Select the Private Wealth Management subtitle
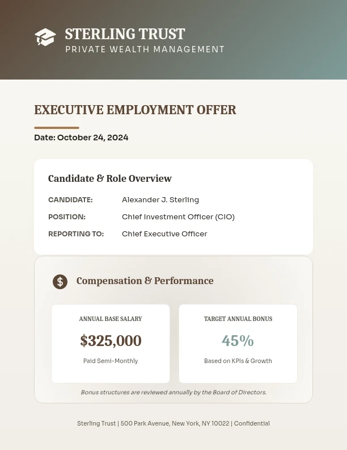 click(x=145, y=49)
